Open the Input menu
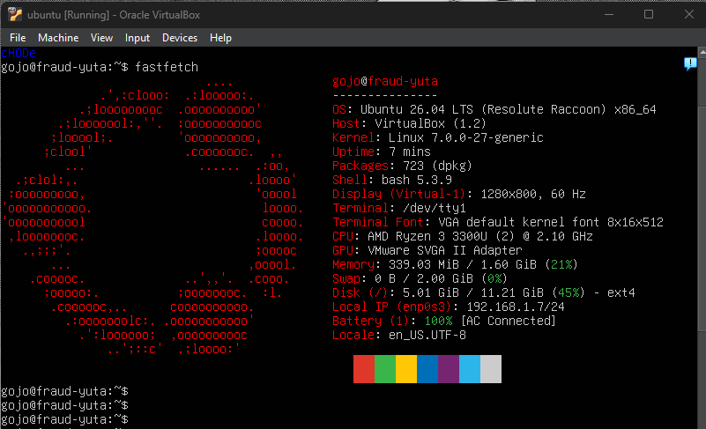 tap(137, 38)
